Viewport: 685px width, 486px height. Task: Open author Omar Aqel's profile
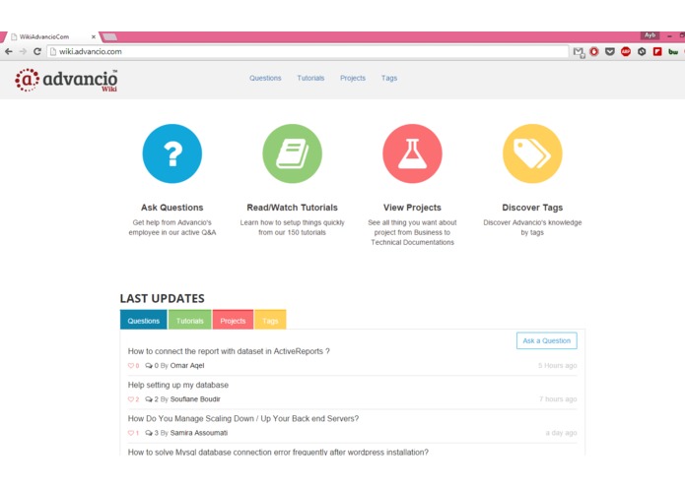coord(187,366)
